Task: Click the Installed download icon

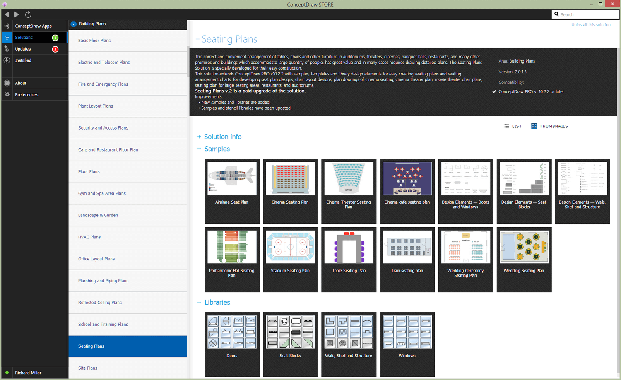Action: pyautogui.click(x=7, y=60)
